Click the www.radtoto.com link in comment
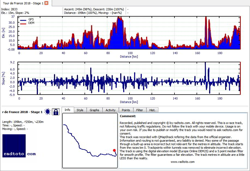This screenshot has height=171, width=250. tap(183, 162)
